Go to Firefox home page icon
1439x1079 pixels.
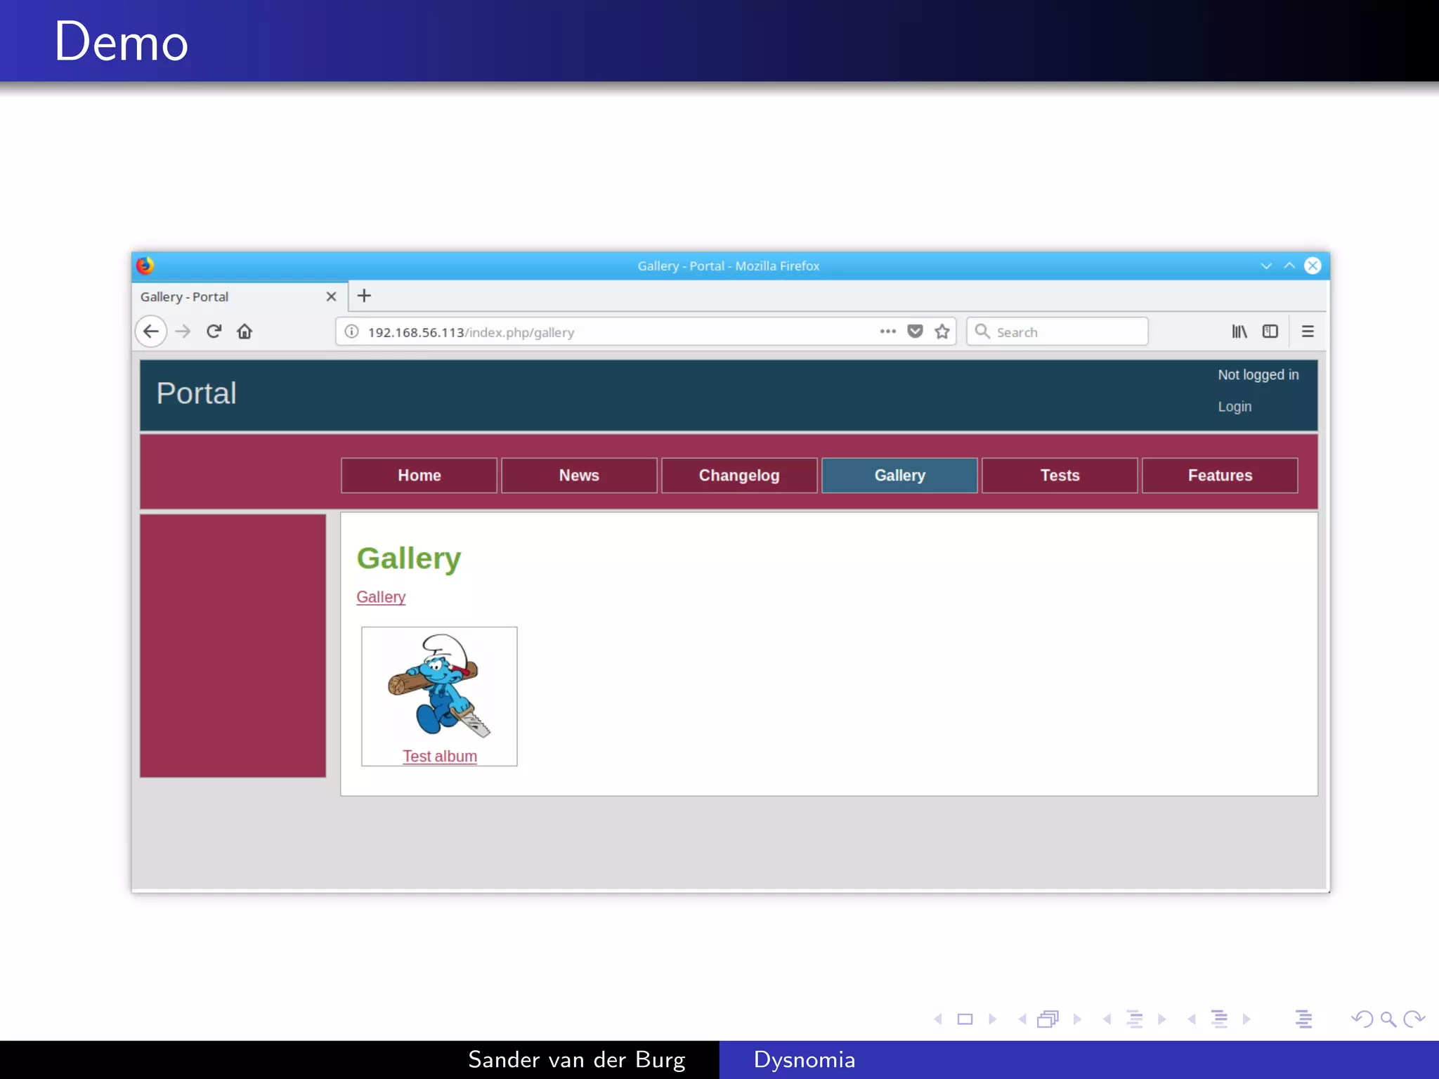tap(245, 332)
